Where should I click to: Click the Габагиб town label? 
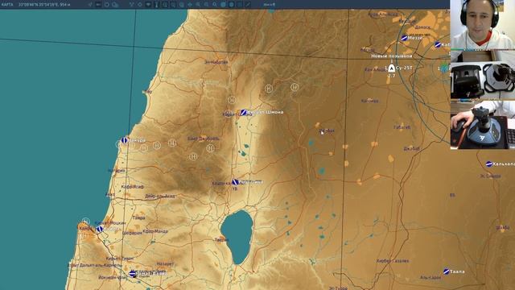[x=402, y=127]
